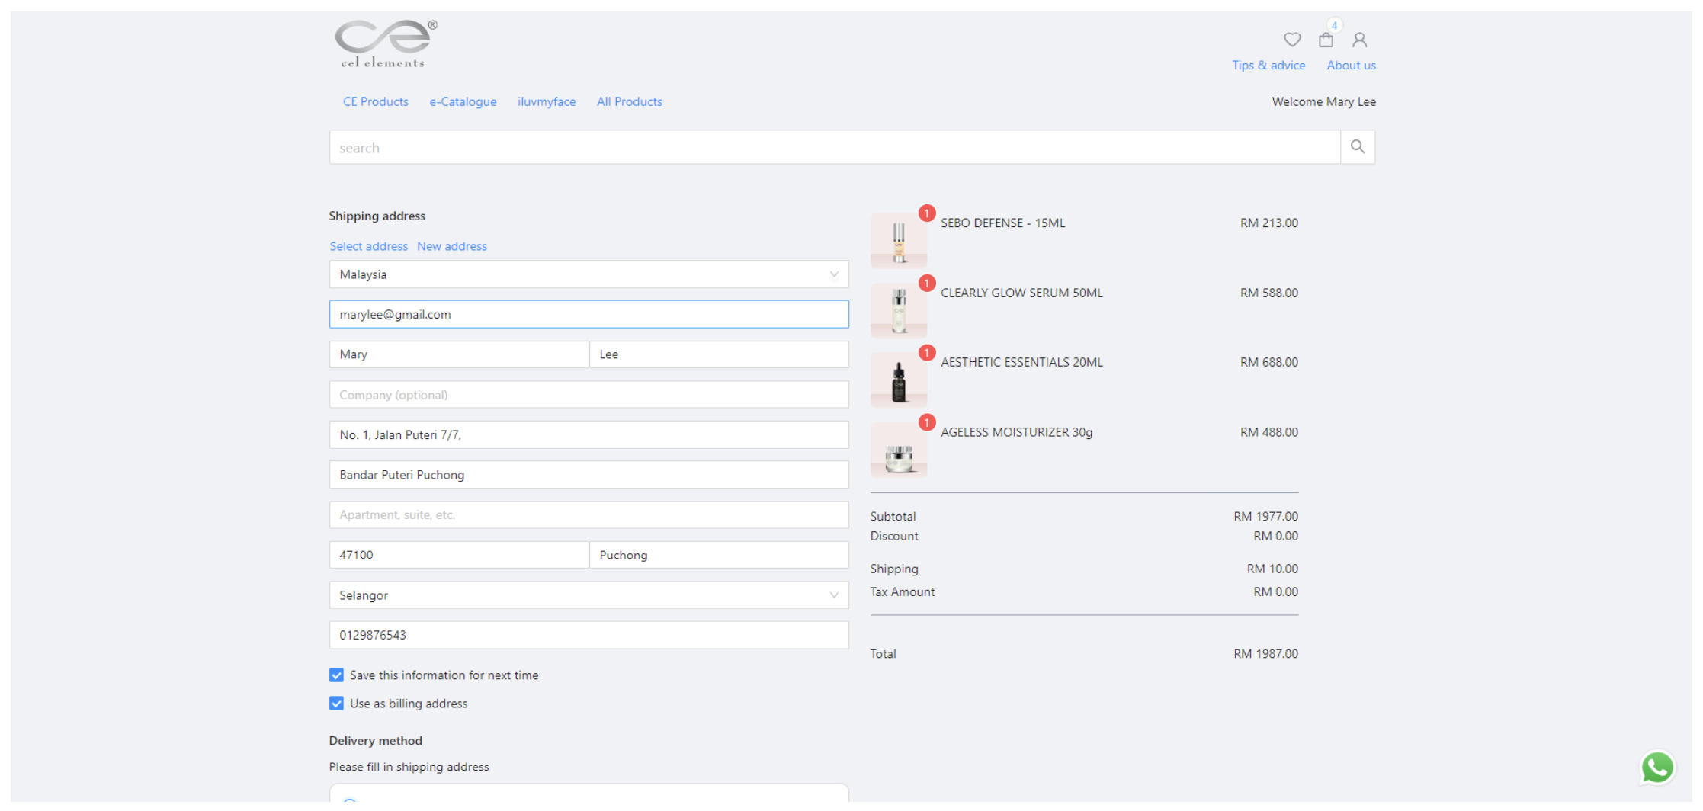
Task: Open the Malaysia country dropdown
Action: coord(589,274)
